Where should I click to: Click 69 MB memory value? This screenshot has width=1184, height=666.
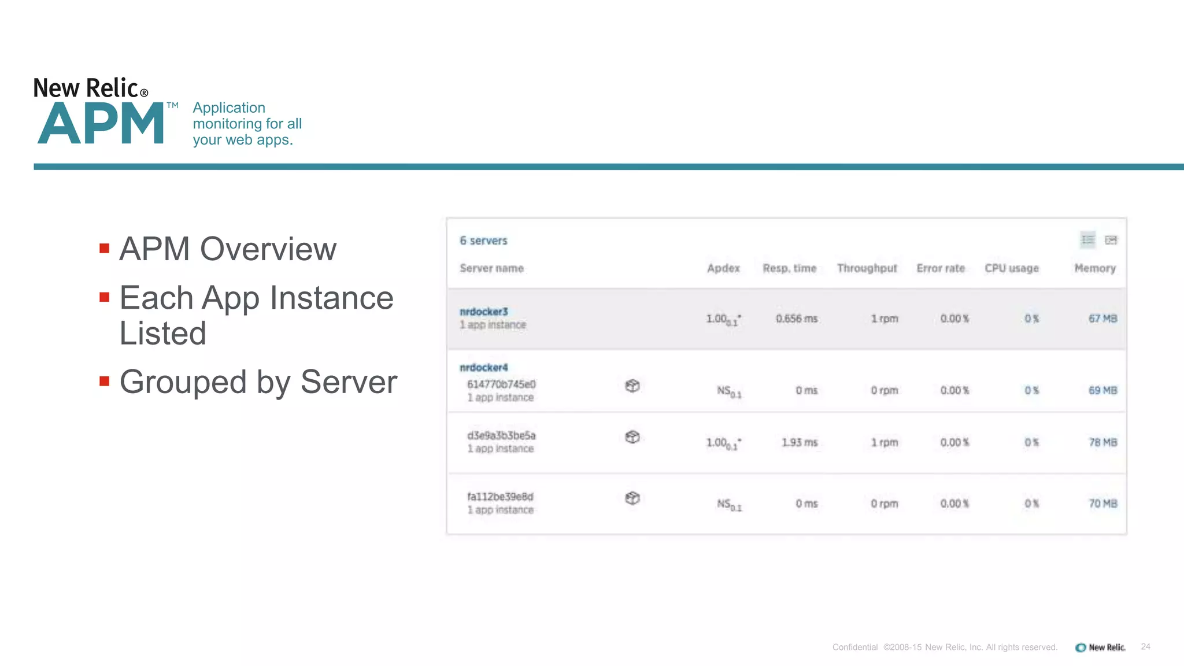1102,390
